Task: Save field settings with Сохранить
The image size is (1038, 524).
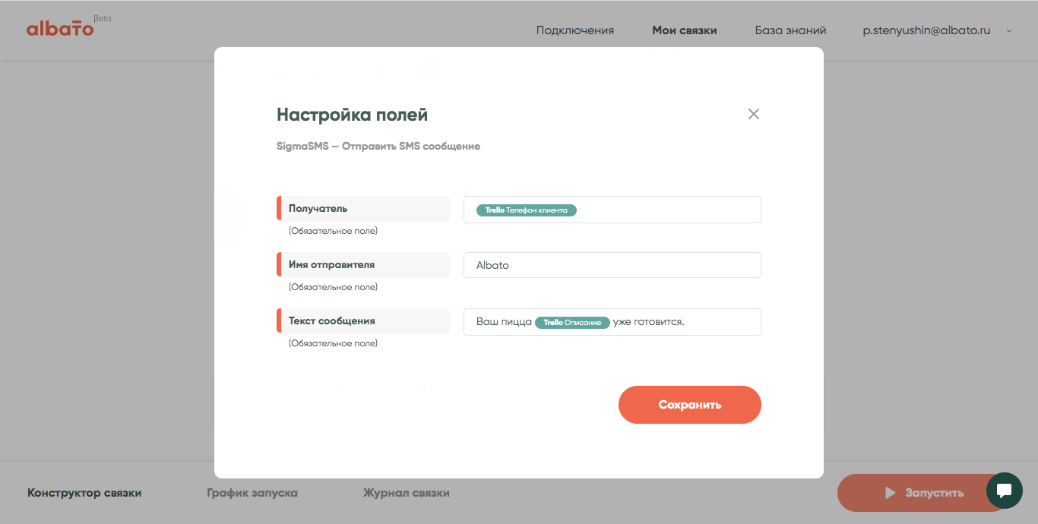Action: coord(690,405)
